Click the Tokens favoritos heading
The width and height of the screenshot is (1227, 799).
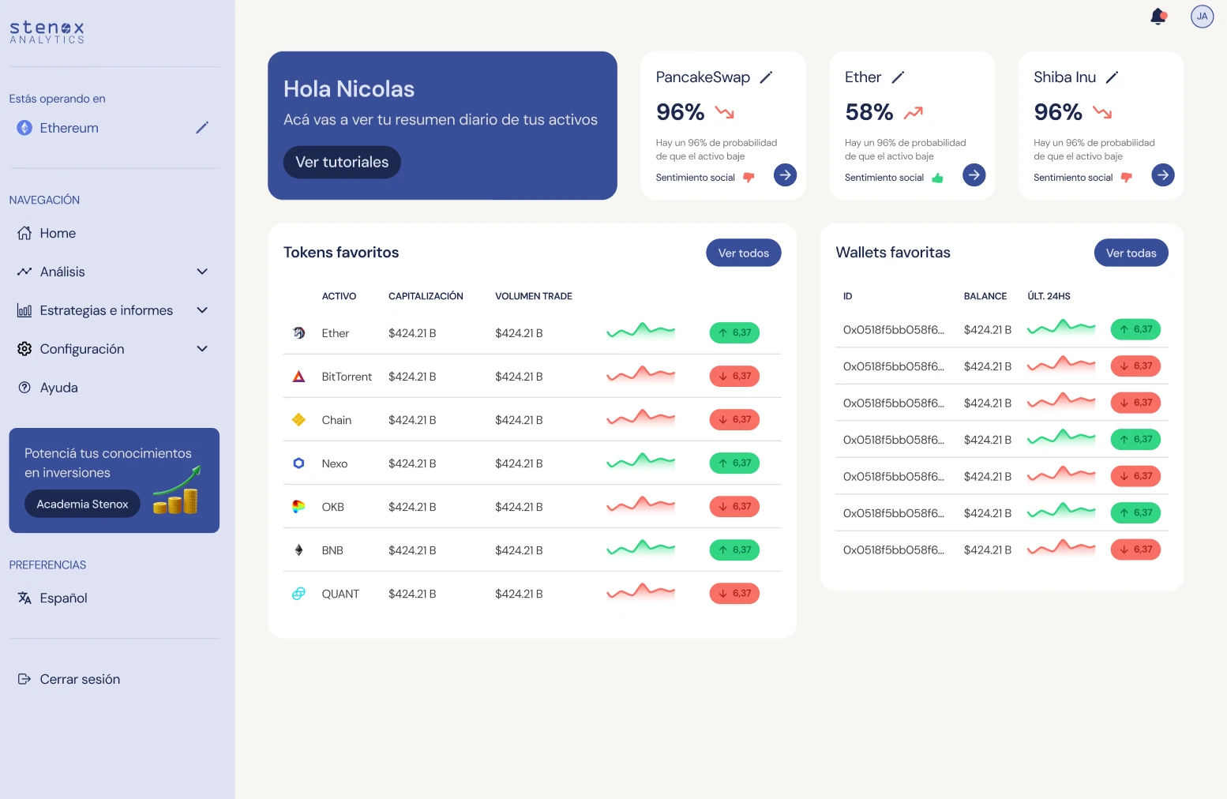coord(341,253)
